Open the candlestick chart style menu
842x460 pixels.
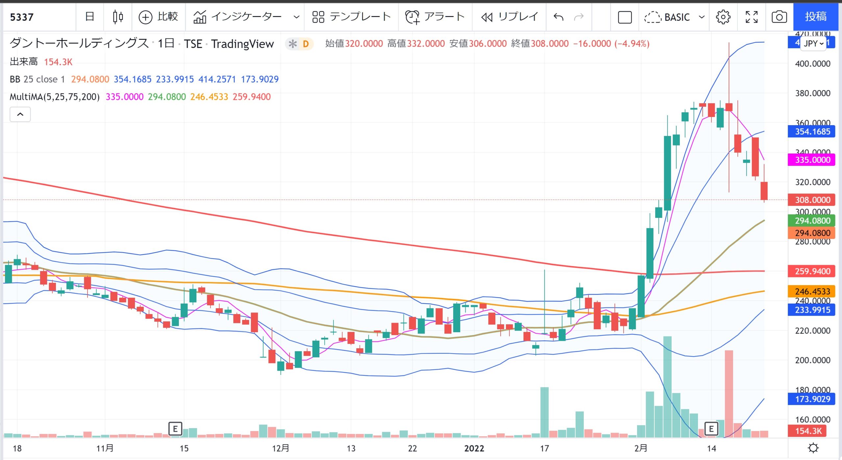(118, 17)
